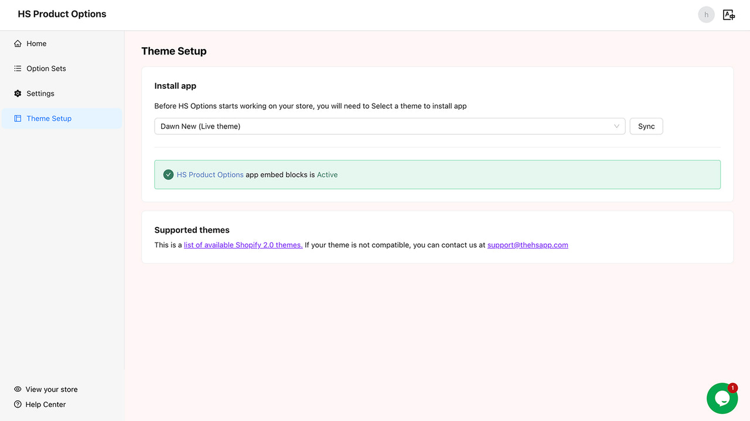Image resolution: width=750 pixels, height=421 pixels.
Task: Open Settings via the gear icon
Action: point(17,93)
